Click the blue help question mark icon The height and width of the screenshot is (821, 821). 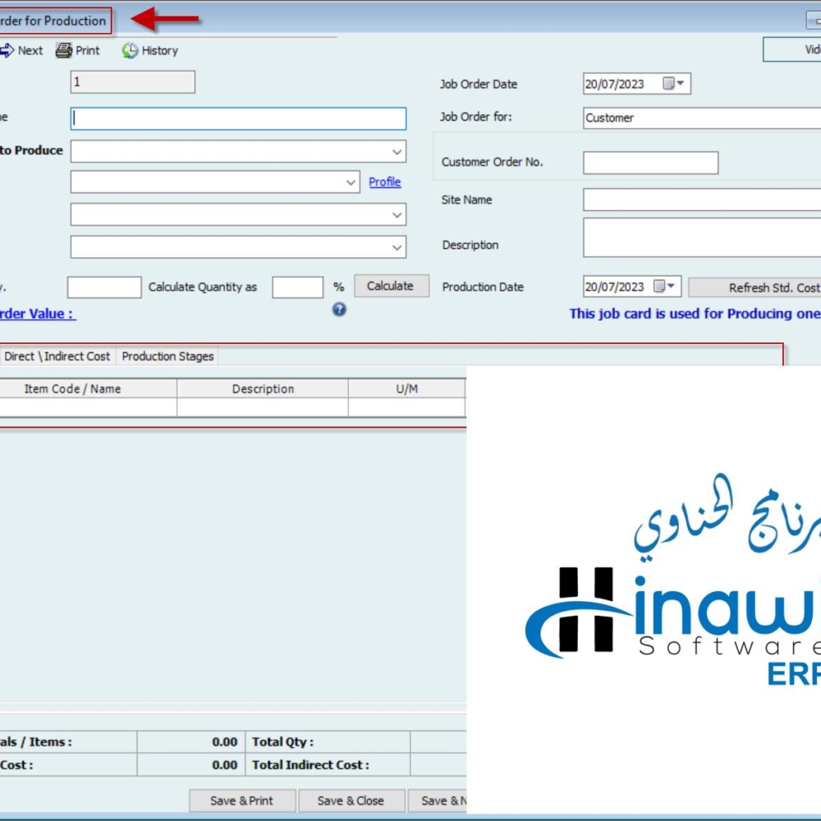[339, 310]
